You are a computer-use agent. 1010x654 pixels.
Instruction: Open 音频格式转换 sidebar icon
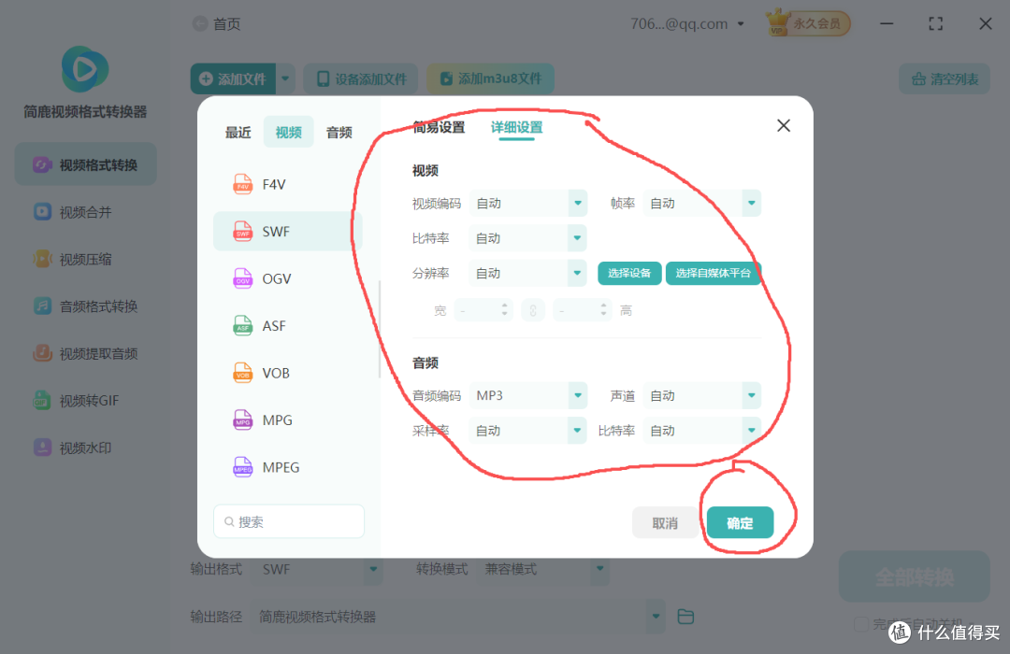coord(42,306)
